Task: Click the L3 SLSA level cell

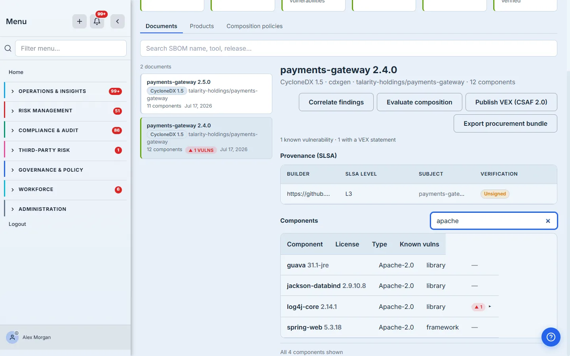Action: click(349, 194)
